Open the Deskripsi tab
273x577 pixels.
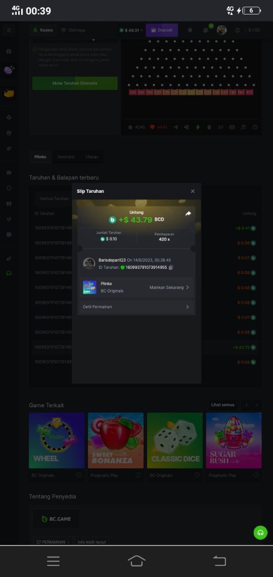[x=66, y=157]
